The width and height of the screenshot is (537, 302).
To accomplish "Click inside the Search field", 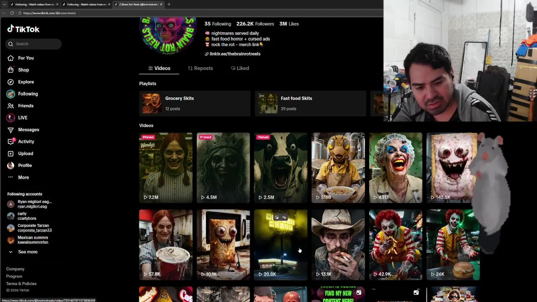I will 34,44.
